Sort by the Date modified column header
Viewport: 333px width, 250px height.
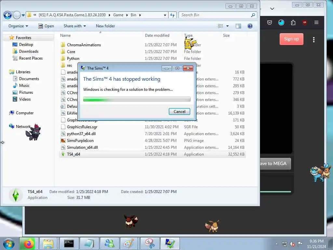(157, 35)
